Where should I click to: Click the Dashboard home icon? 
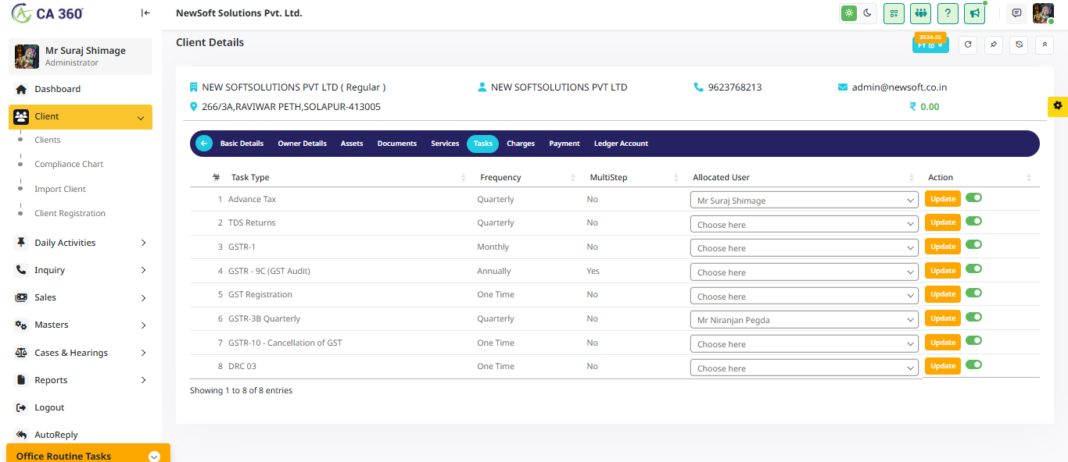[21, 89]
